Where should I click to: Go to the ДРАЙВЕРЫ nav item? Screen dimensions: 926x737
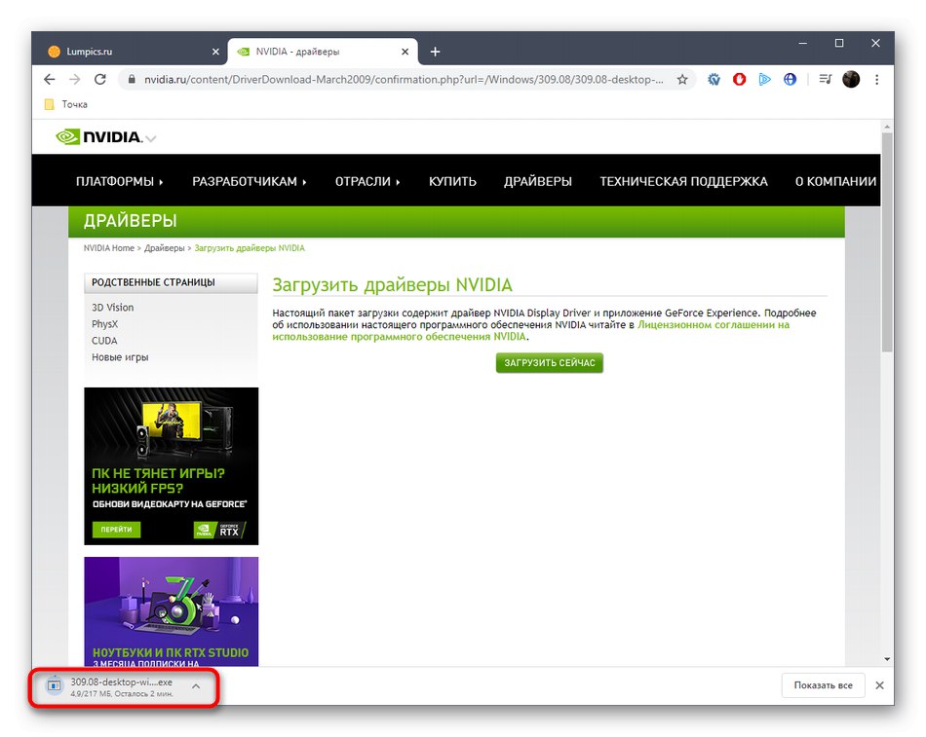[537, 181]
